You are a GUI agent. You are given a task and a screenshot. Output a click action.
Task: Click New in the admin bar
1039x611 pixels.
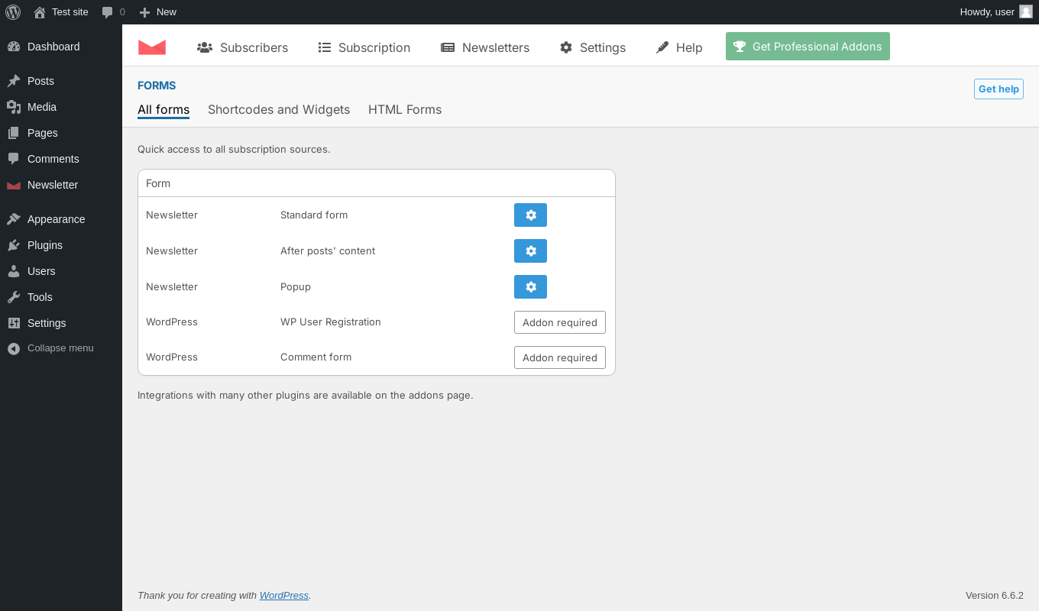(x=158, y=12)
